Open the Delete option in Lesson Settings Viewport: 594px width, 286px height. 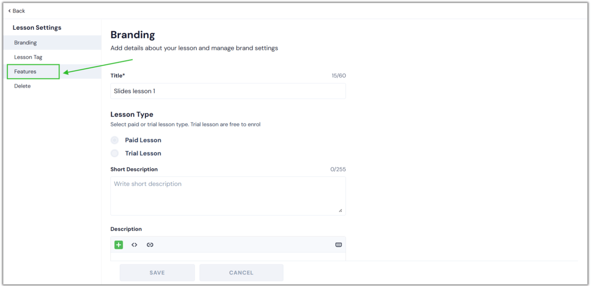tap(22, 86)
